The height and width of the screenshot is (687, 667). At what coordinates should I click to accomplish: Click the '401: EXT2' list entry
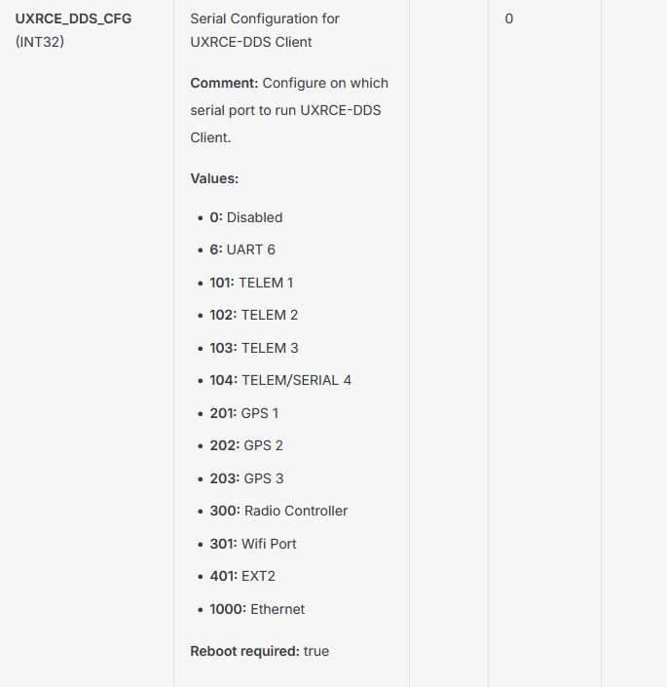click(242, 576)
